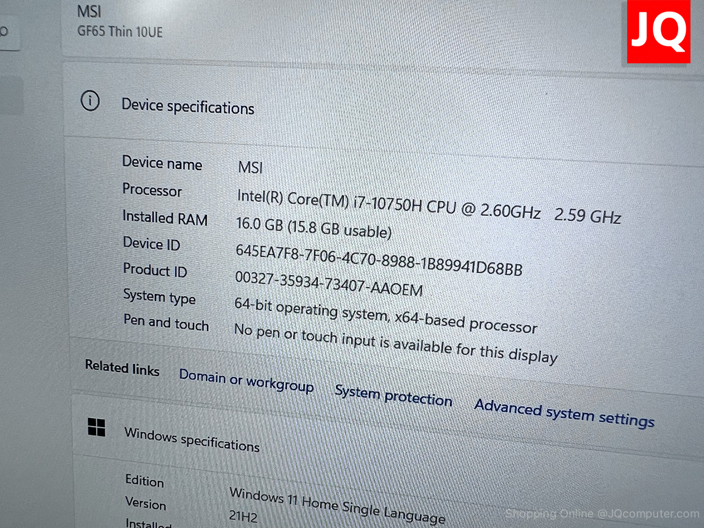Select the 'Installed RAM' label
The height and width of the screenshot is (528, 704).
[165, 218]
